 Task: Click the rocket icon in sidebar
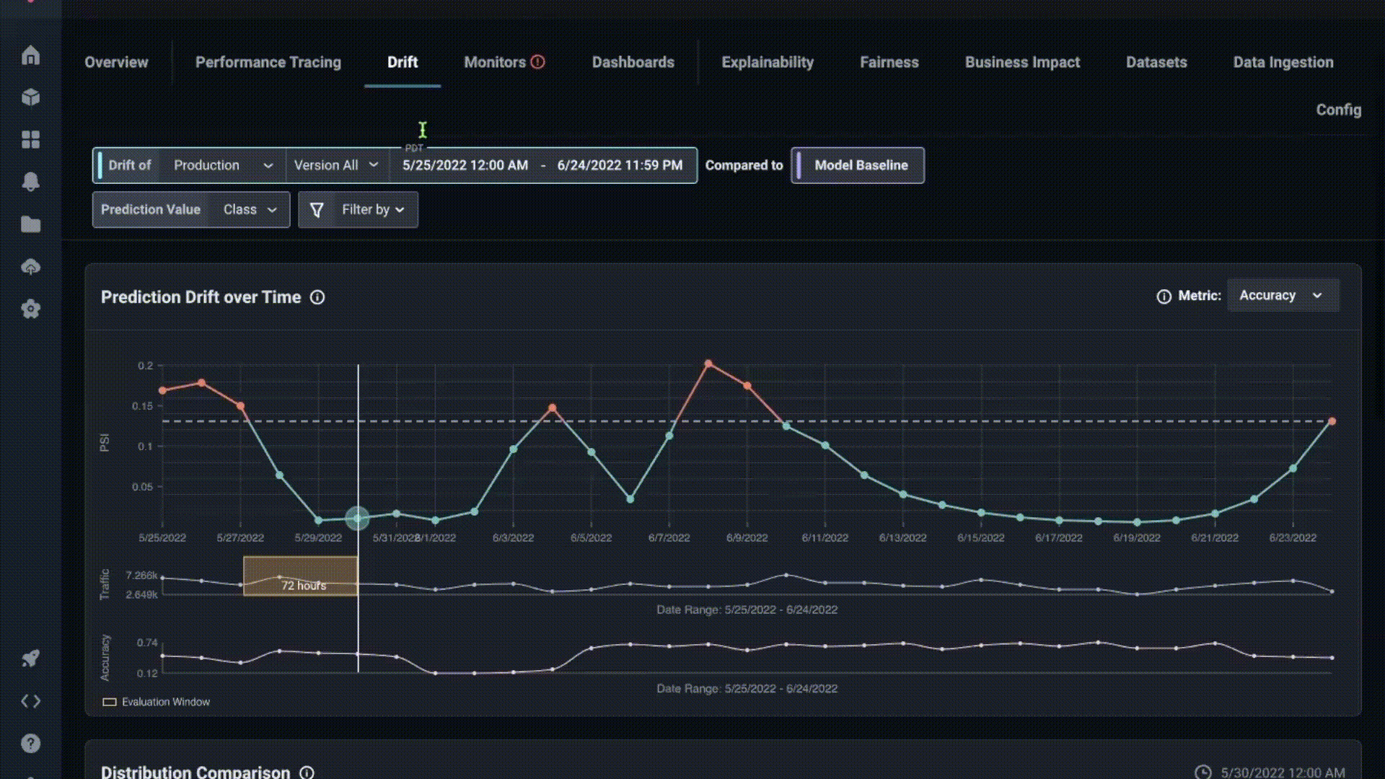30,658
